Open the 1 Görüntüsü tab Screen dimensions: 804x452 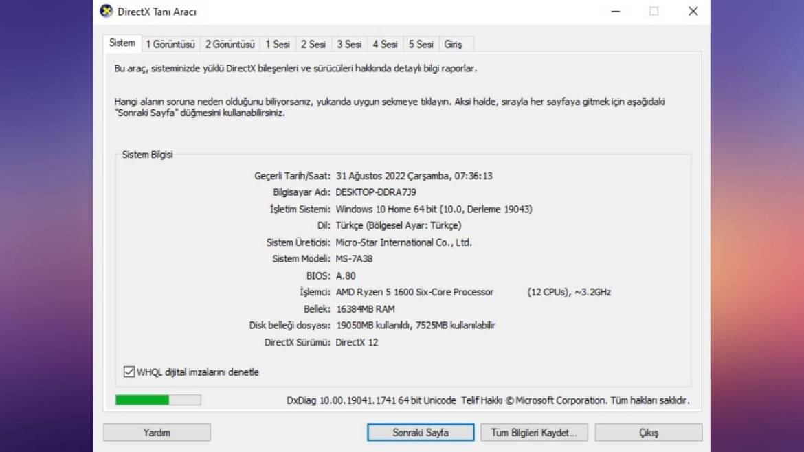tap(170, 44)
